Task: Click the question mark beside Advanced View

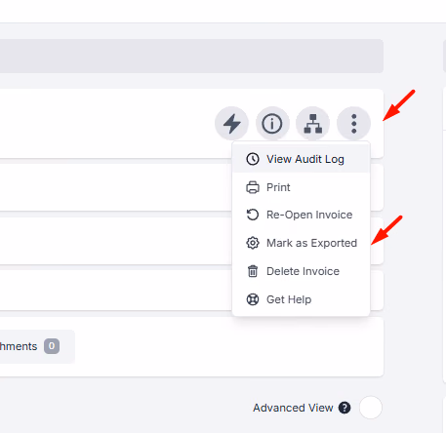Action: pos(345,408)
